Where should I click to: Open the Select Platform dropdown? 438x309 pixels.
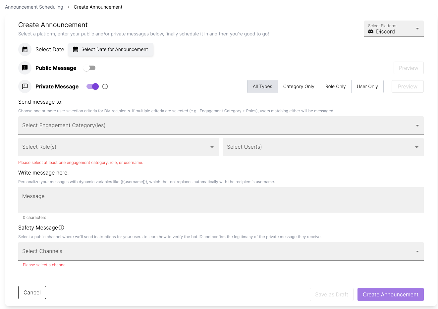coord(394,29)
